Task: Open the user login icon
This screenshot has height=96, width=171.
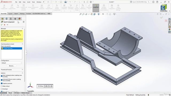Action: (x=153, y=2)
